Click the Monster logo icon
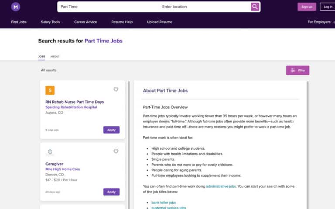The image size is (335, 209). (16, 7)
